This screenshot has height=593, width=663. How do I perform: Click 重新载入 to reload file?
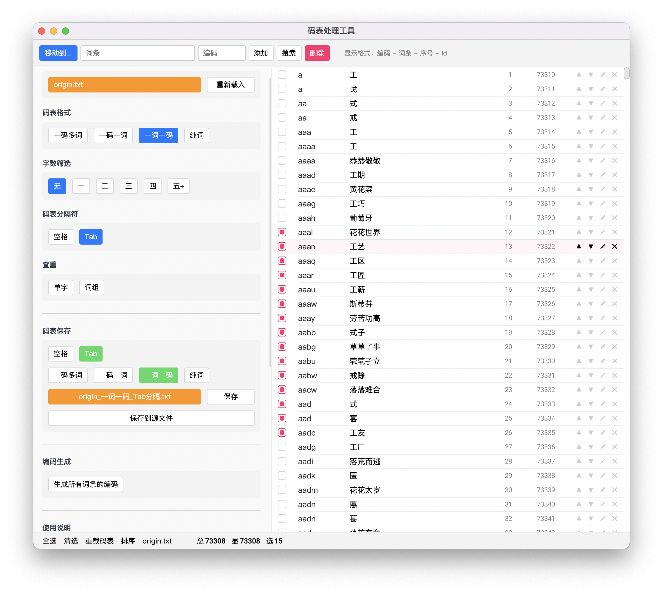pyautogui.click(x=230, y=85)
